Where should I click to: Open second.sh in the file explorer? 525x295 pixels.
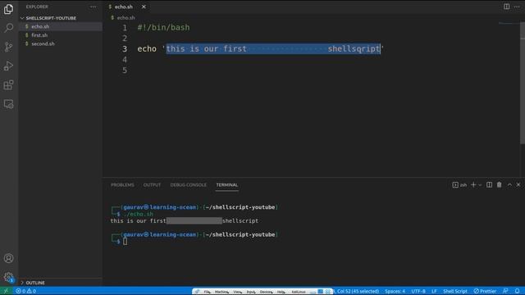click(x=43, y=43)
